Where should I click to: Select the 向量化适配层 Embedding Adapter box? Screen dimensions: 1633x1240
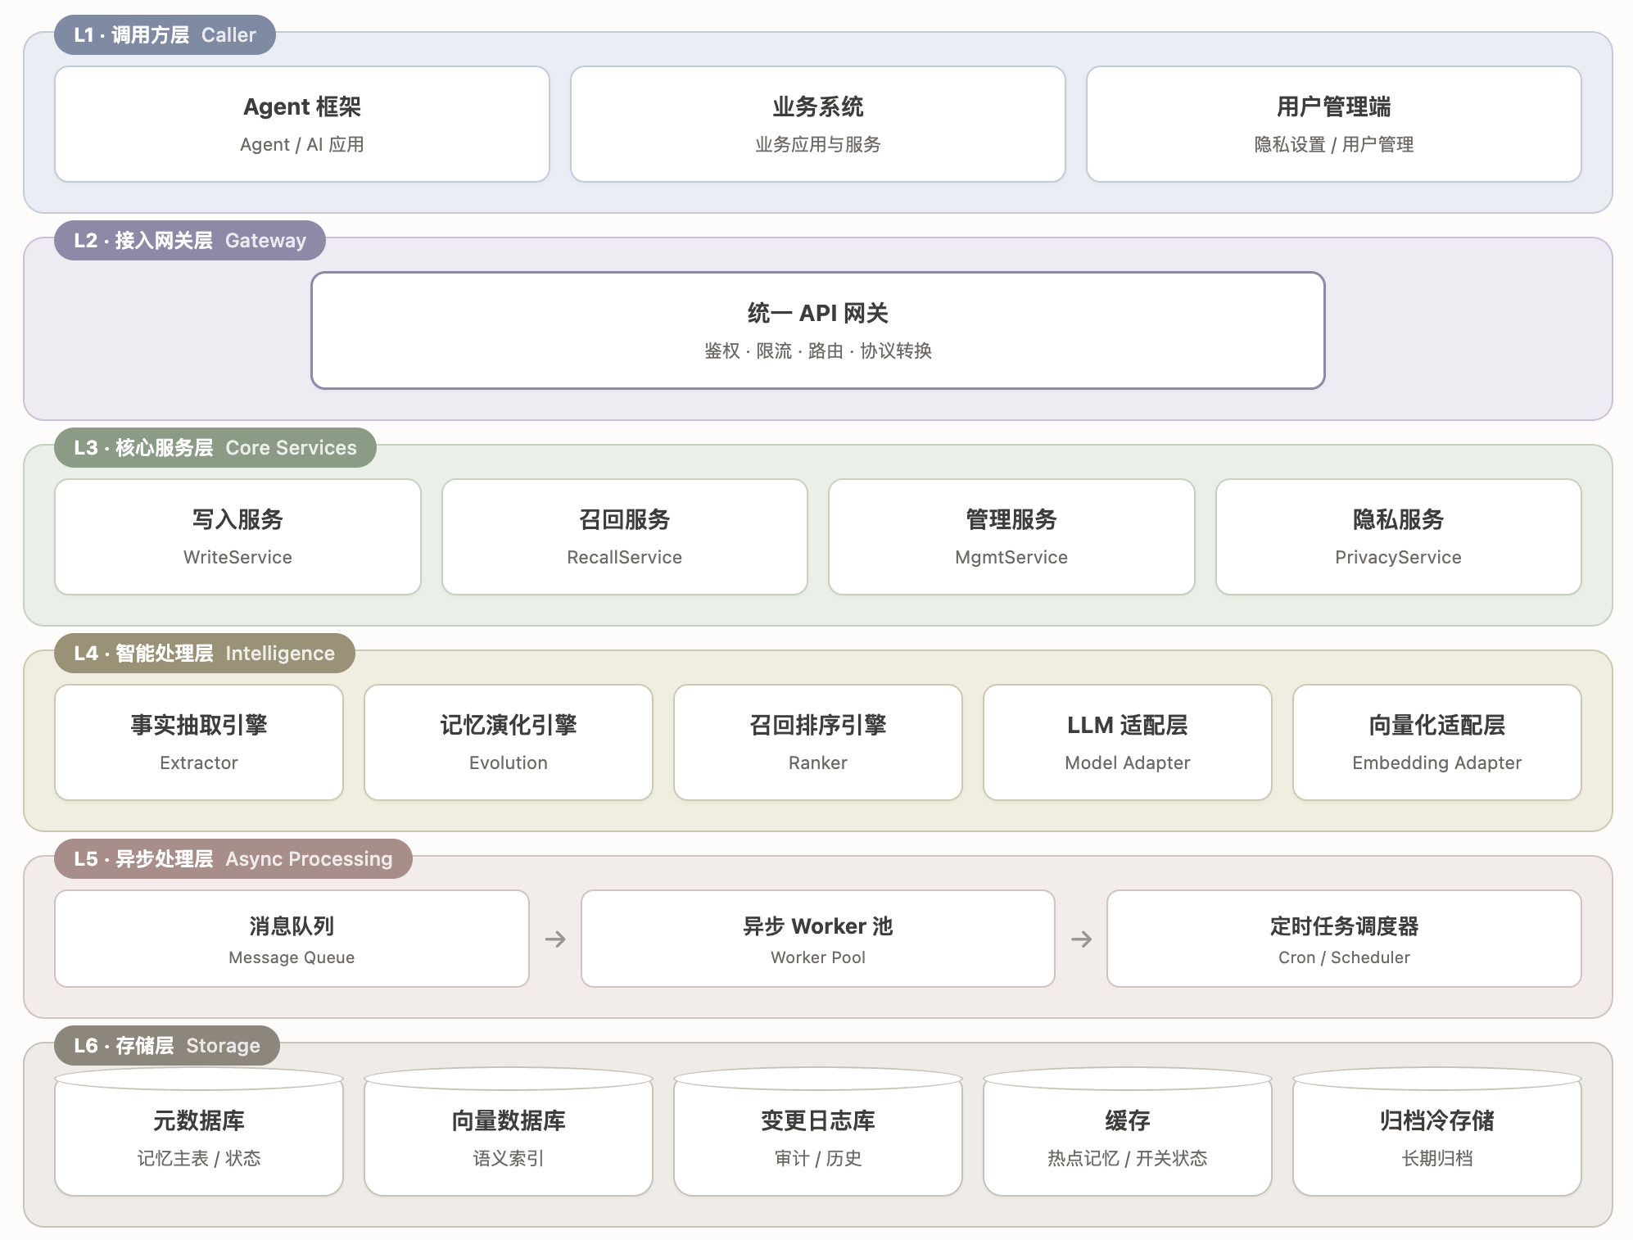1437,743
